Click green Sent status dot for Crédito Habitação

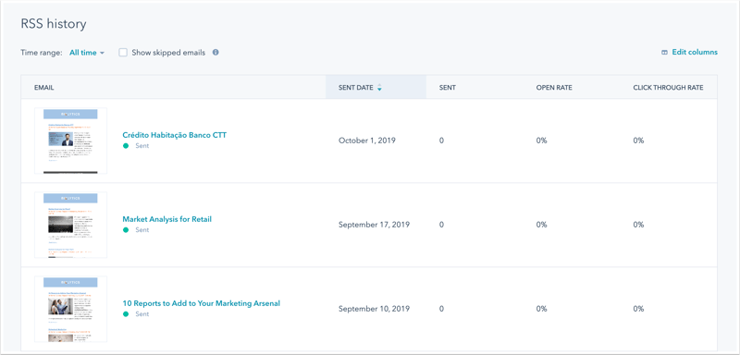click(x=126, y=146)
